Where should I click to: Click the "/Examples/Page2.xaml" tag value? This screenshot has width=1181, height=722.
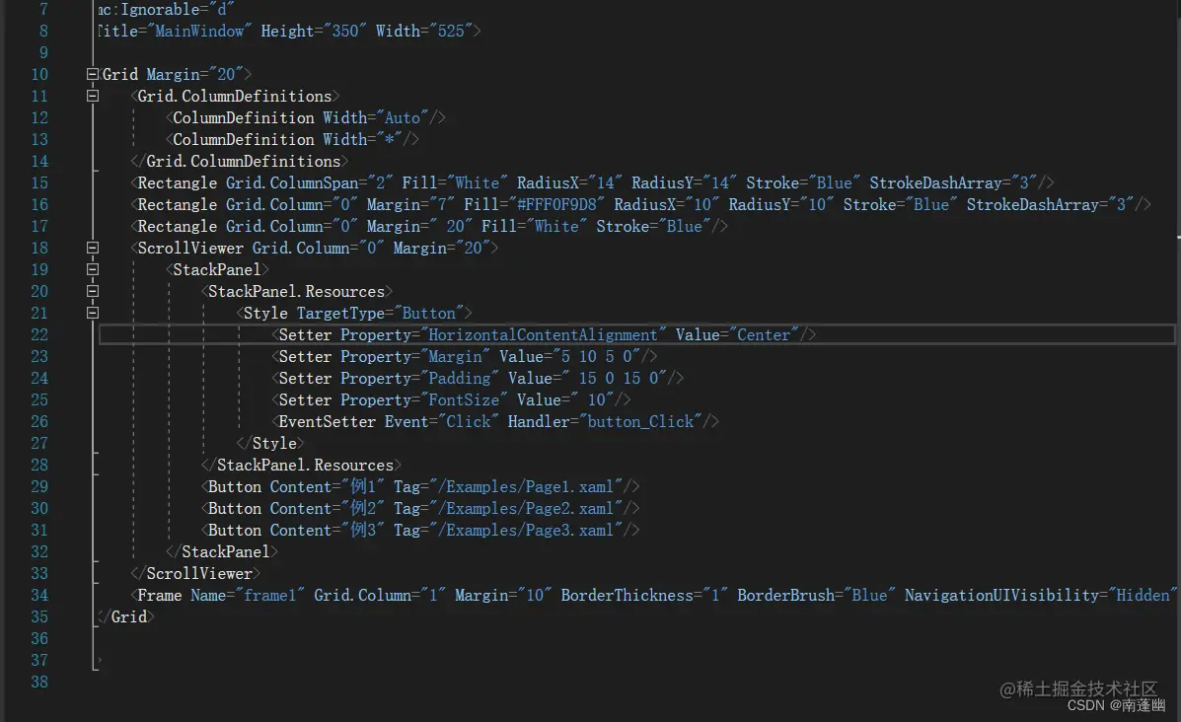(526, 509)
